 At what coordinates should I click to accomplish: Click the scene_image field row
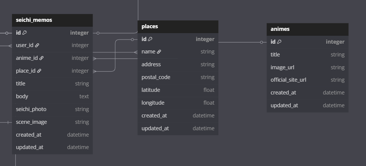tap(52, 122)
